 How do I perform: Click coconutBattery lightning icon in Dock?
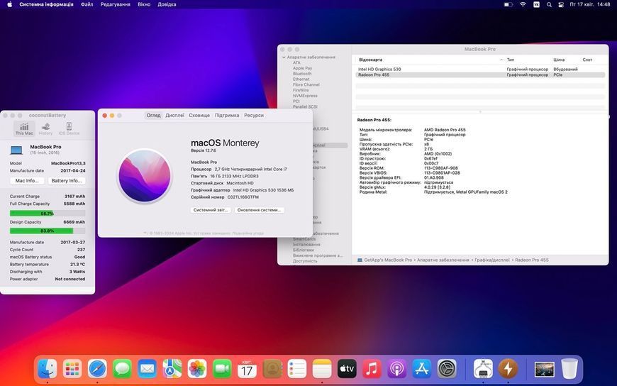coord(508,369)
